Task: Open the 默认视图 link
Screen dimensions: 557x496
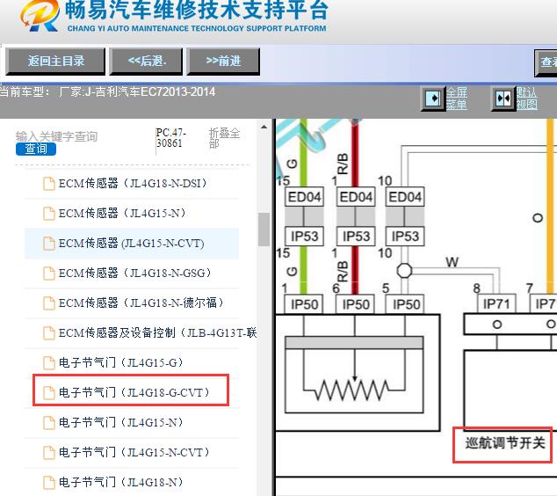Action: coord(526,98)
